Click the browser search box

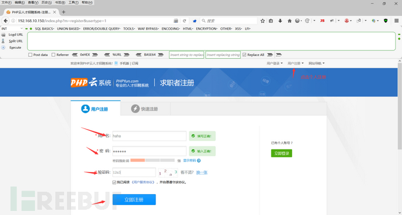tap(229, 21)
